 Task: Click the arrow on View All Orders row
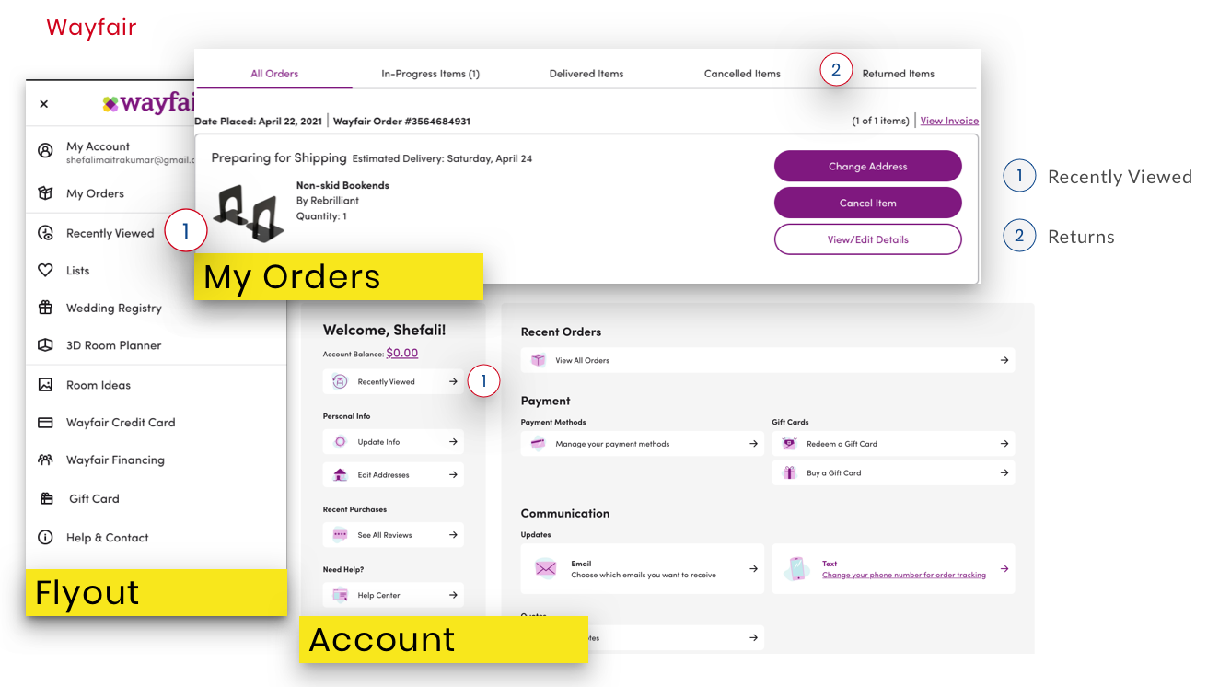(1004, 360)
